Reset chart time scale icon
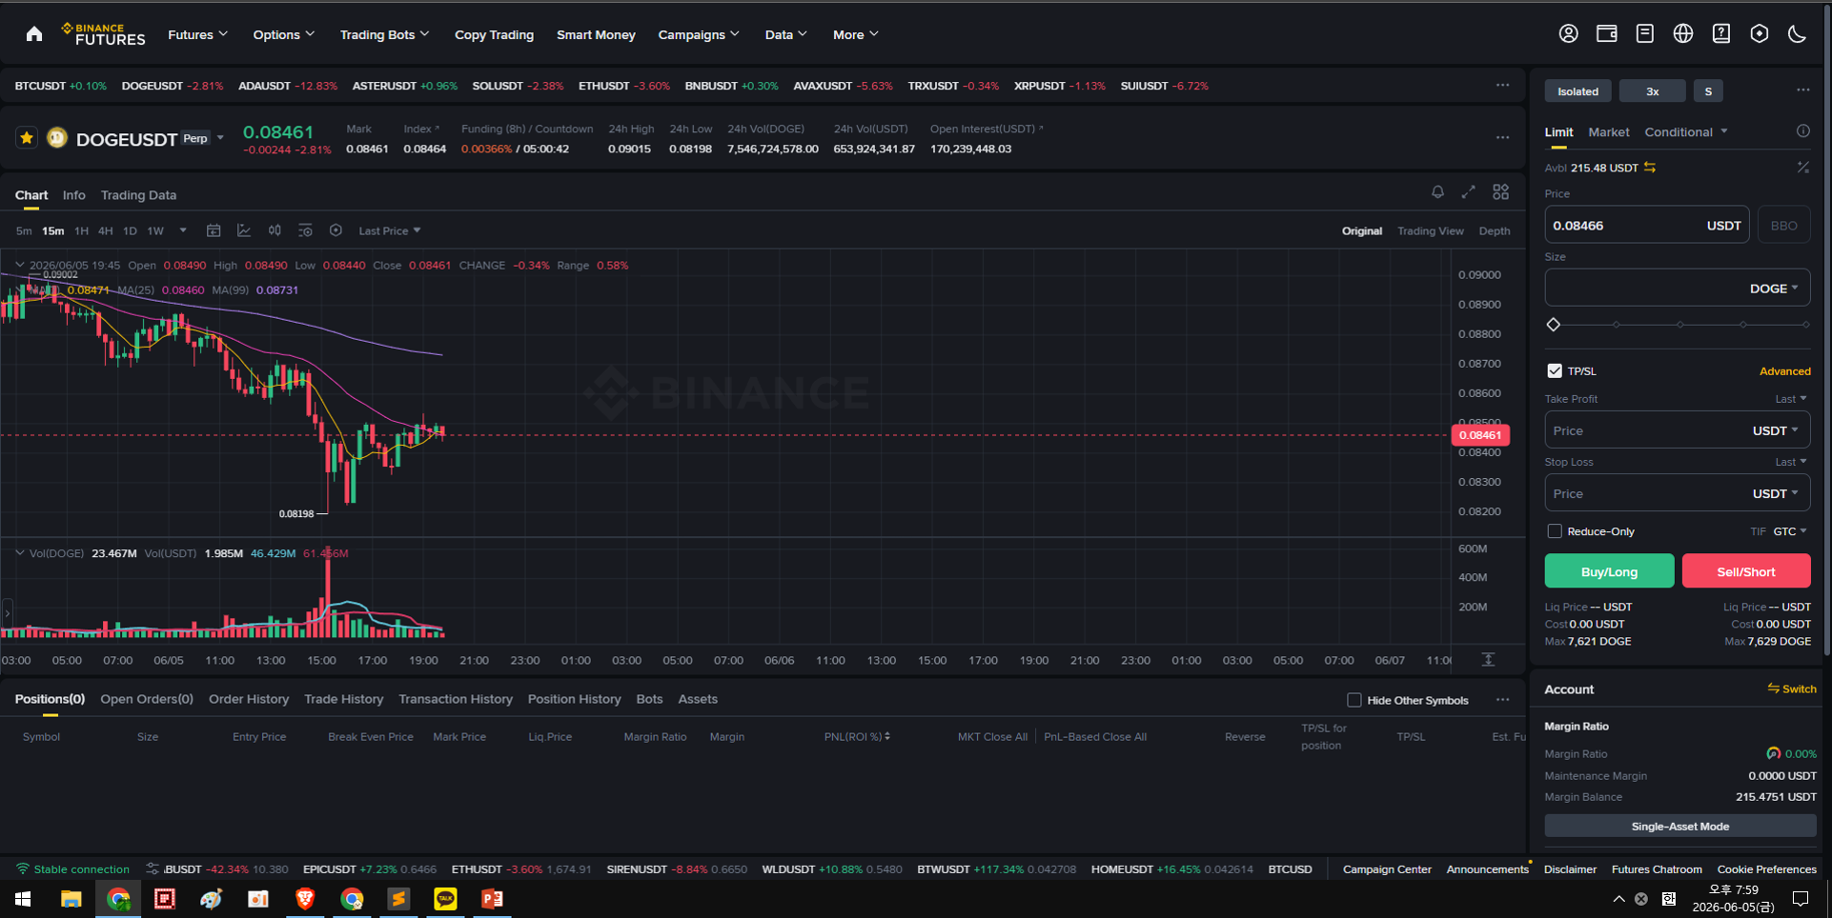 1488,659
